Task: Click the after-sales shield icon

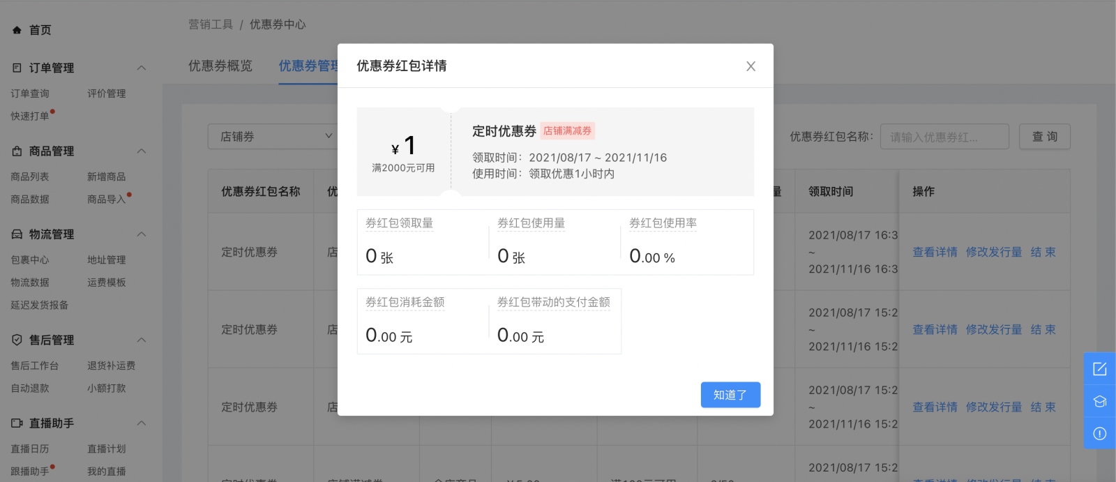Action: 17,340
